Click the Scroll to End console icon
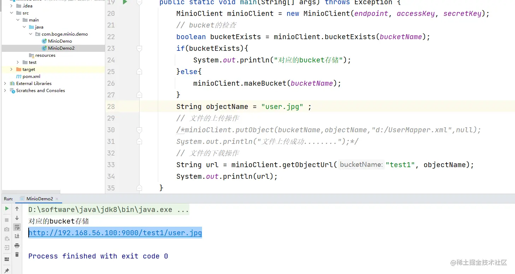515x274 pixels. (x=17, y=236)
